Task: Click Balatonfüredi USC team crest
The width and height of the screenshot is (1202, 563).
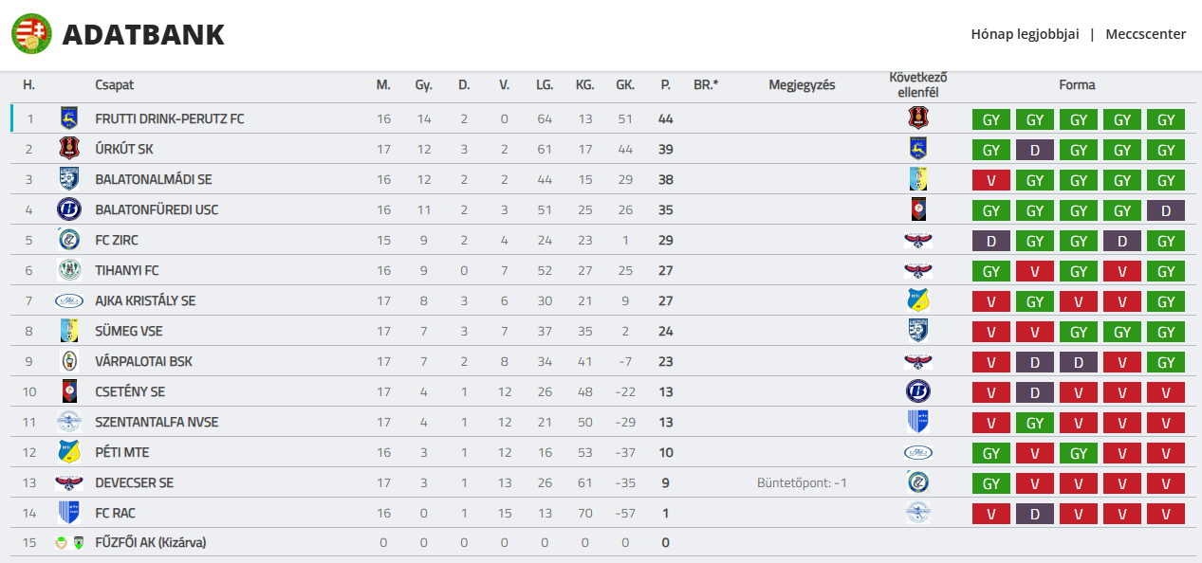Action: coord(69,209)
